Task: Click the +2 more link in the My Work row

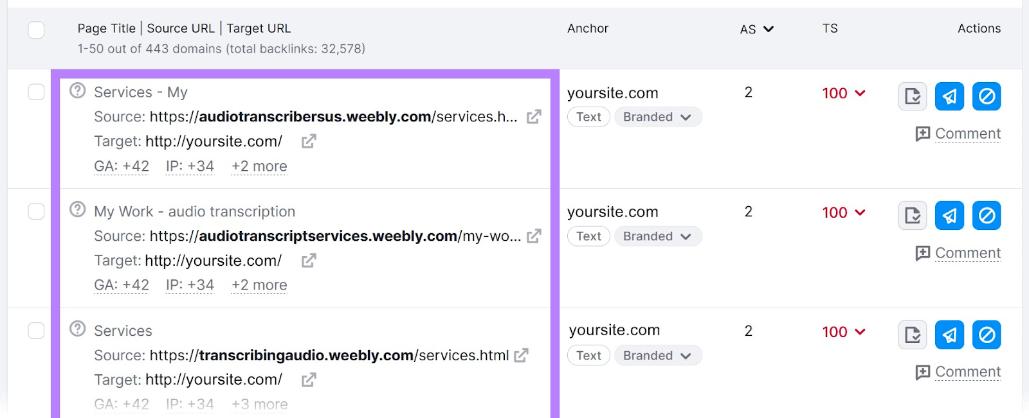Action: 259,285
